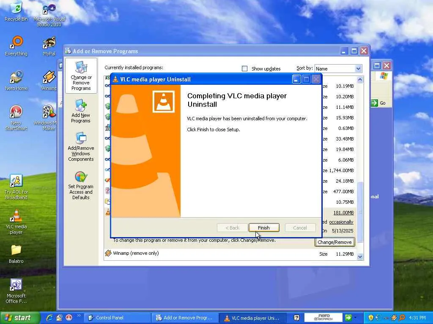Click Finish in the VLC uninstall wizard
This screenshot has height=324, width=433.
click(264, 227)
